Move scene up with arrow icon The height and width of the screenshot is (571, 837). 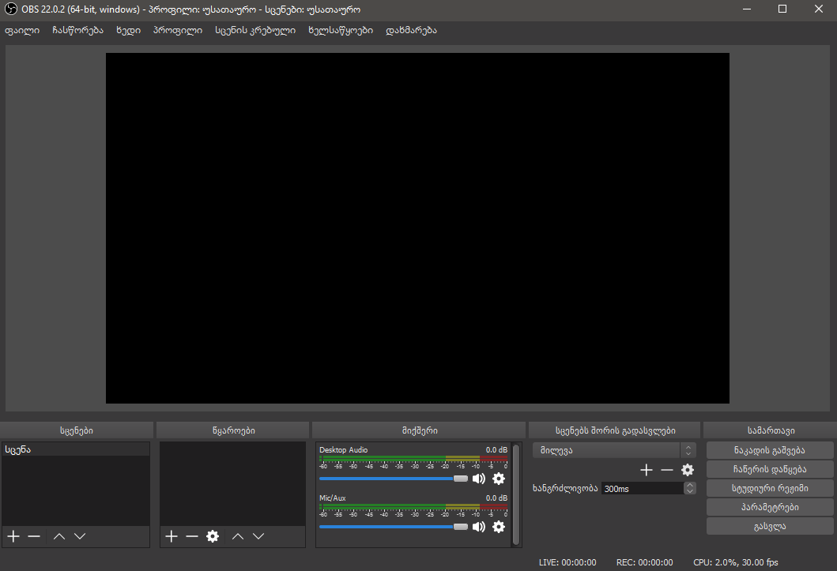pyautogui.click(x=59, y=536)
